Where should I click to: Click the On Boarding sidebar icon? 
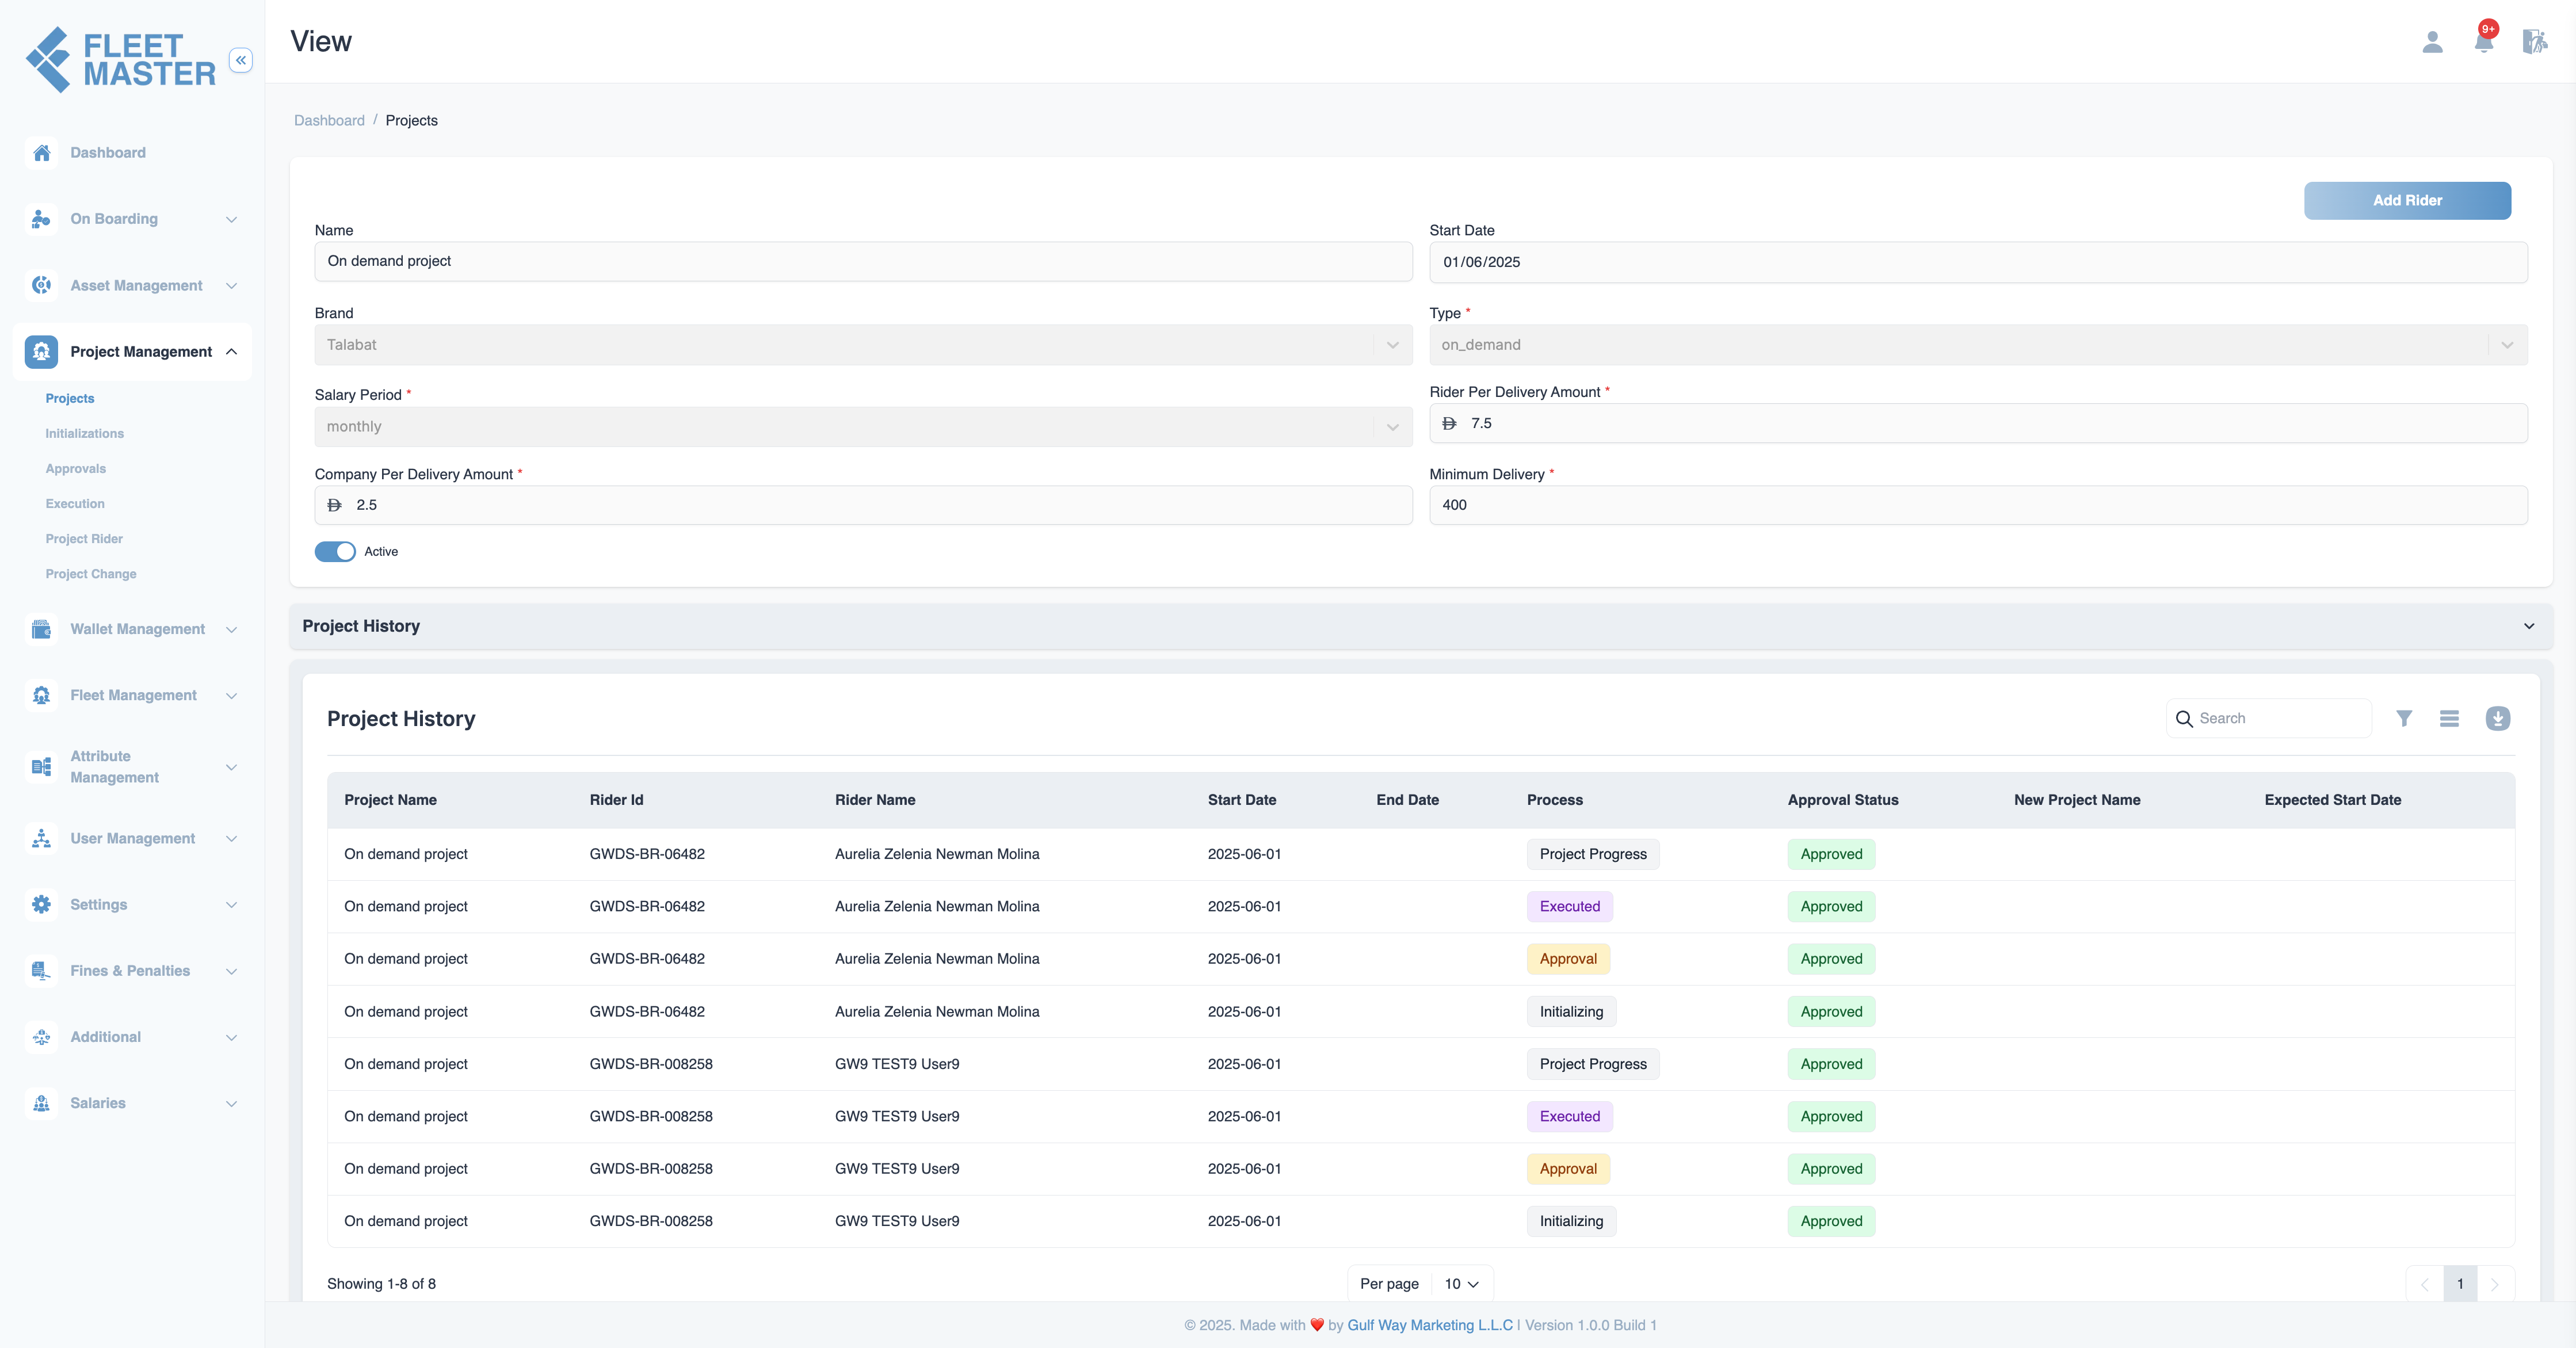41,219
